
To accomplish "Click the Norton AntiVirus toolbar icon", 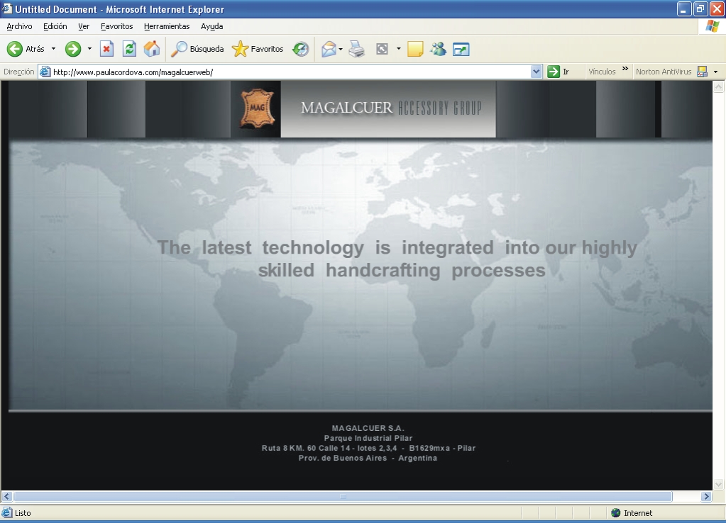I will click(x=703, y=72).
